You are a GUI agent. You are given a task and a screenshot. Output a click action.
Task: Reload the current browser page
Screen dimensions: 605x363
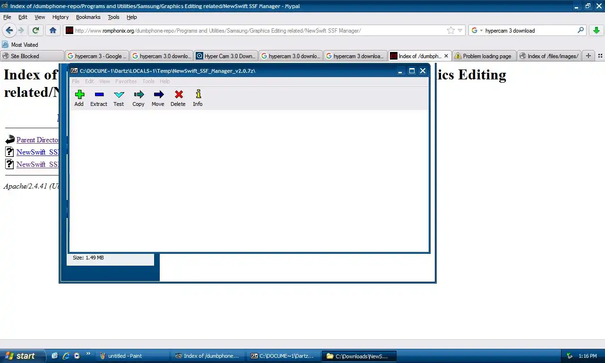(35, 30)
